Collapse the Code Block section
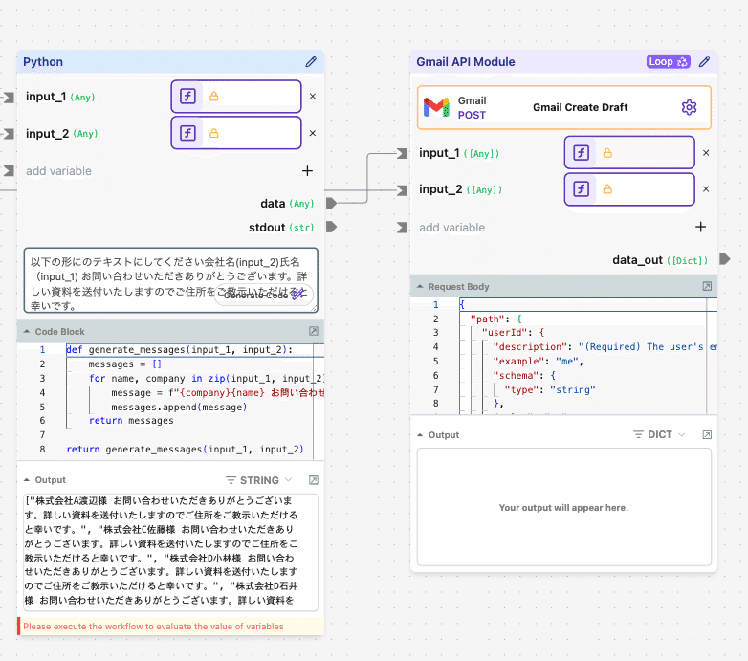Viewport: 748px width, 661px height. (26, 332)
